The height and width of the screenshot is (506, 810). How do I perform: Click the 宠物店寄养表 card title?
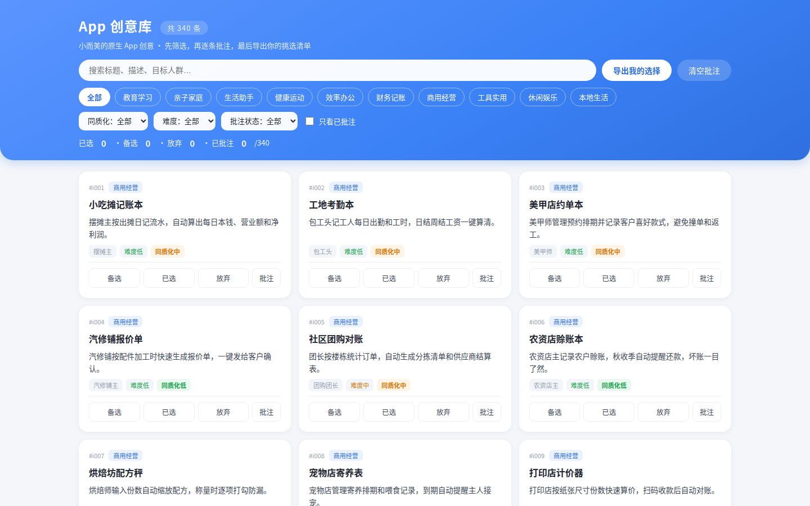(x=336, y=473)
